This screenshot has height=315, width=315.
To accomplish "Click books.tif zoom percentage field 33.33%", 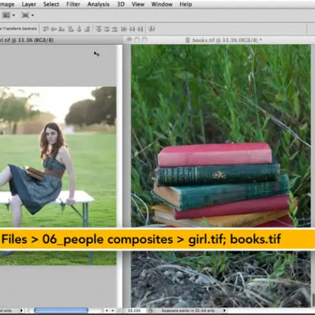I will click(134, 311).
